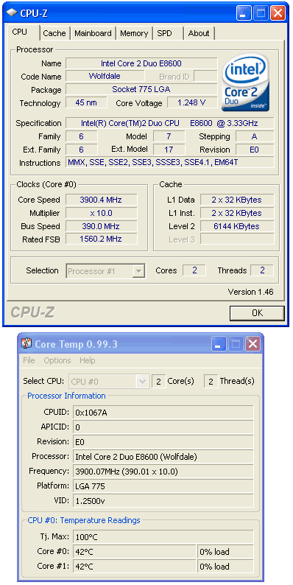Minimize the Core Temp window
The height and width of the screenshot is (585, 293).
219,344
